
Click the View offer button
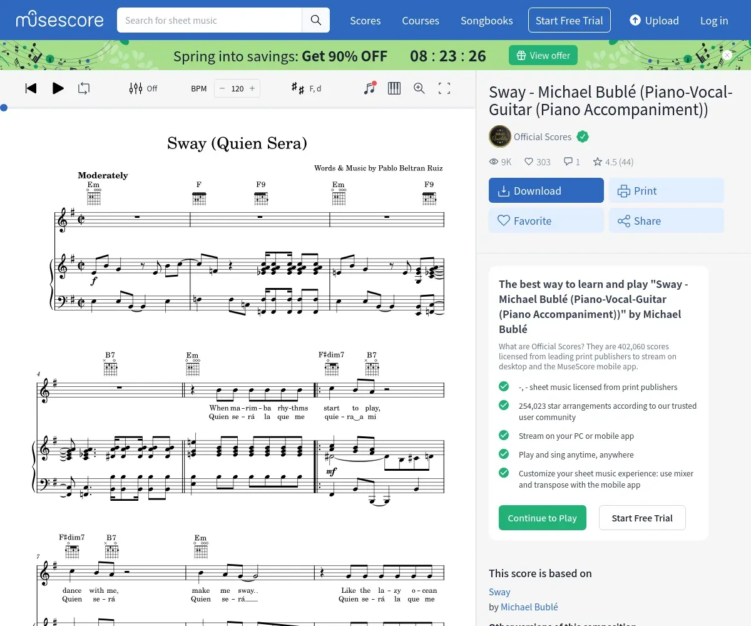(543, 55)
